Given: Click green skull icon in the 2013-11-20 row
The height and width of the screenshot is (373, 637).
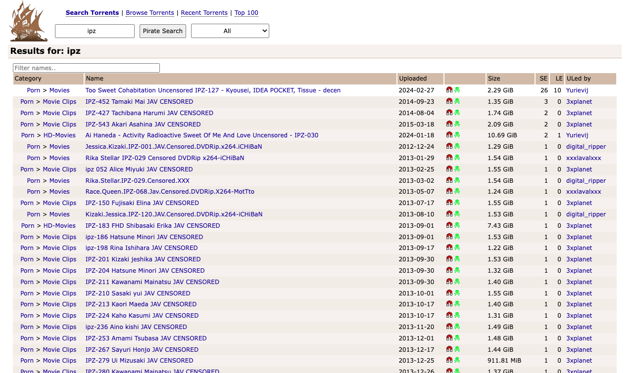Looking at the screenshot, I should 457,327.
